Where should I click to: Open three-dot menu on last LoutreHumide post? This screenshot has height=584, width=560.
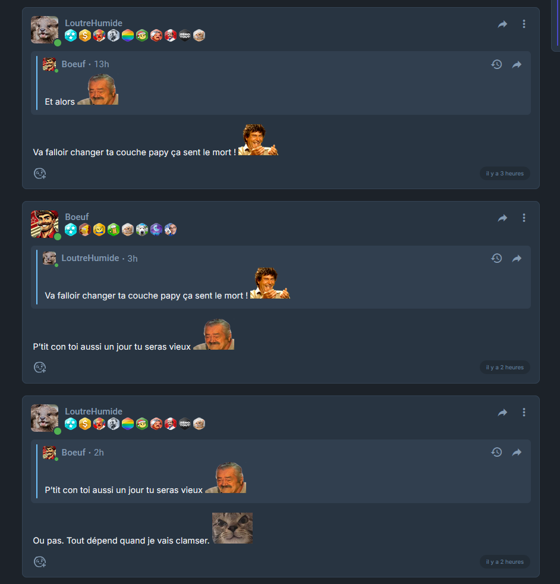(x=524, y=412)
